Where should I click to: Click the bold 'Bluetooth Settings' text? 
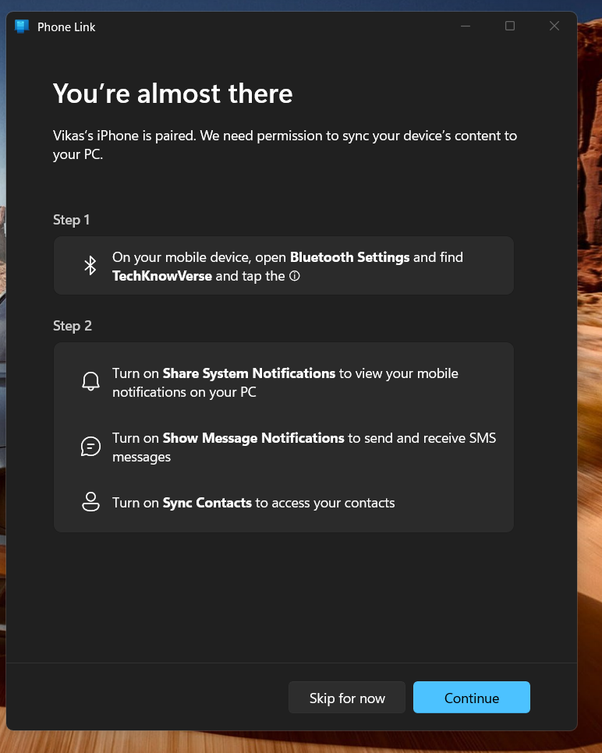(349, 257)
